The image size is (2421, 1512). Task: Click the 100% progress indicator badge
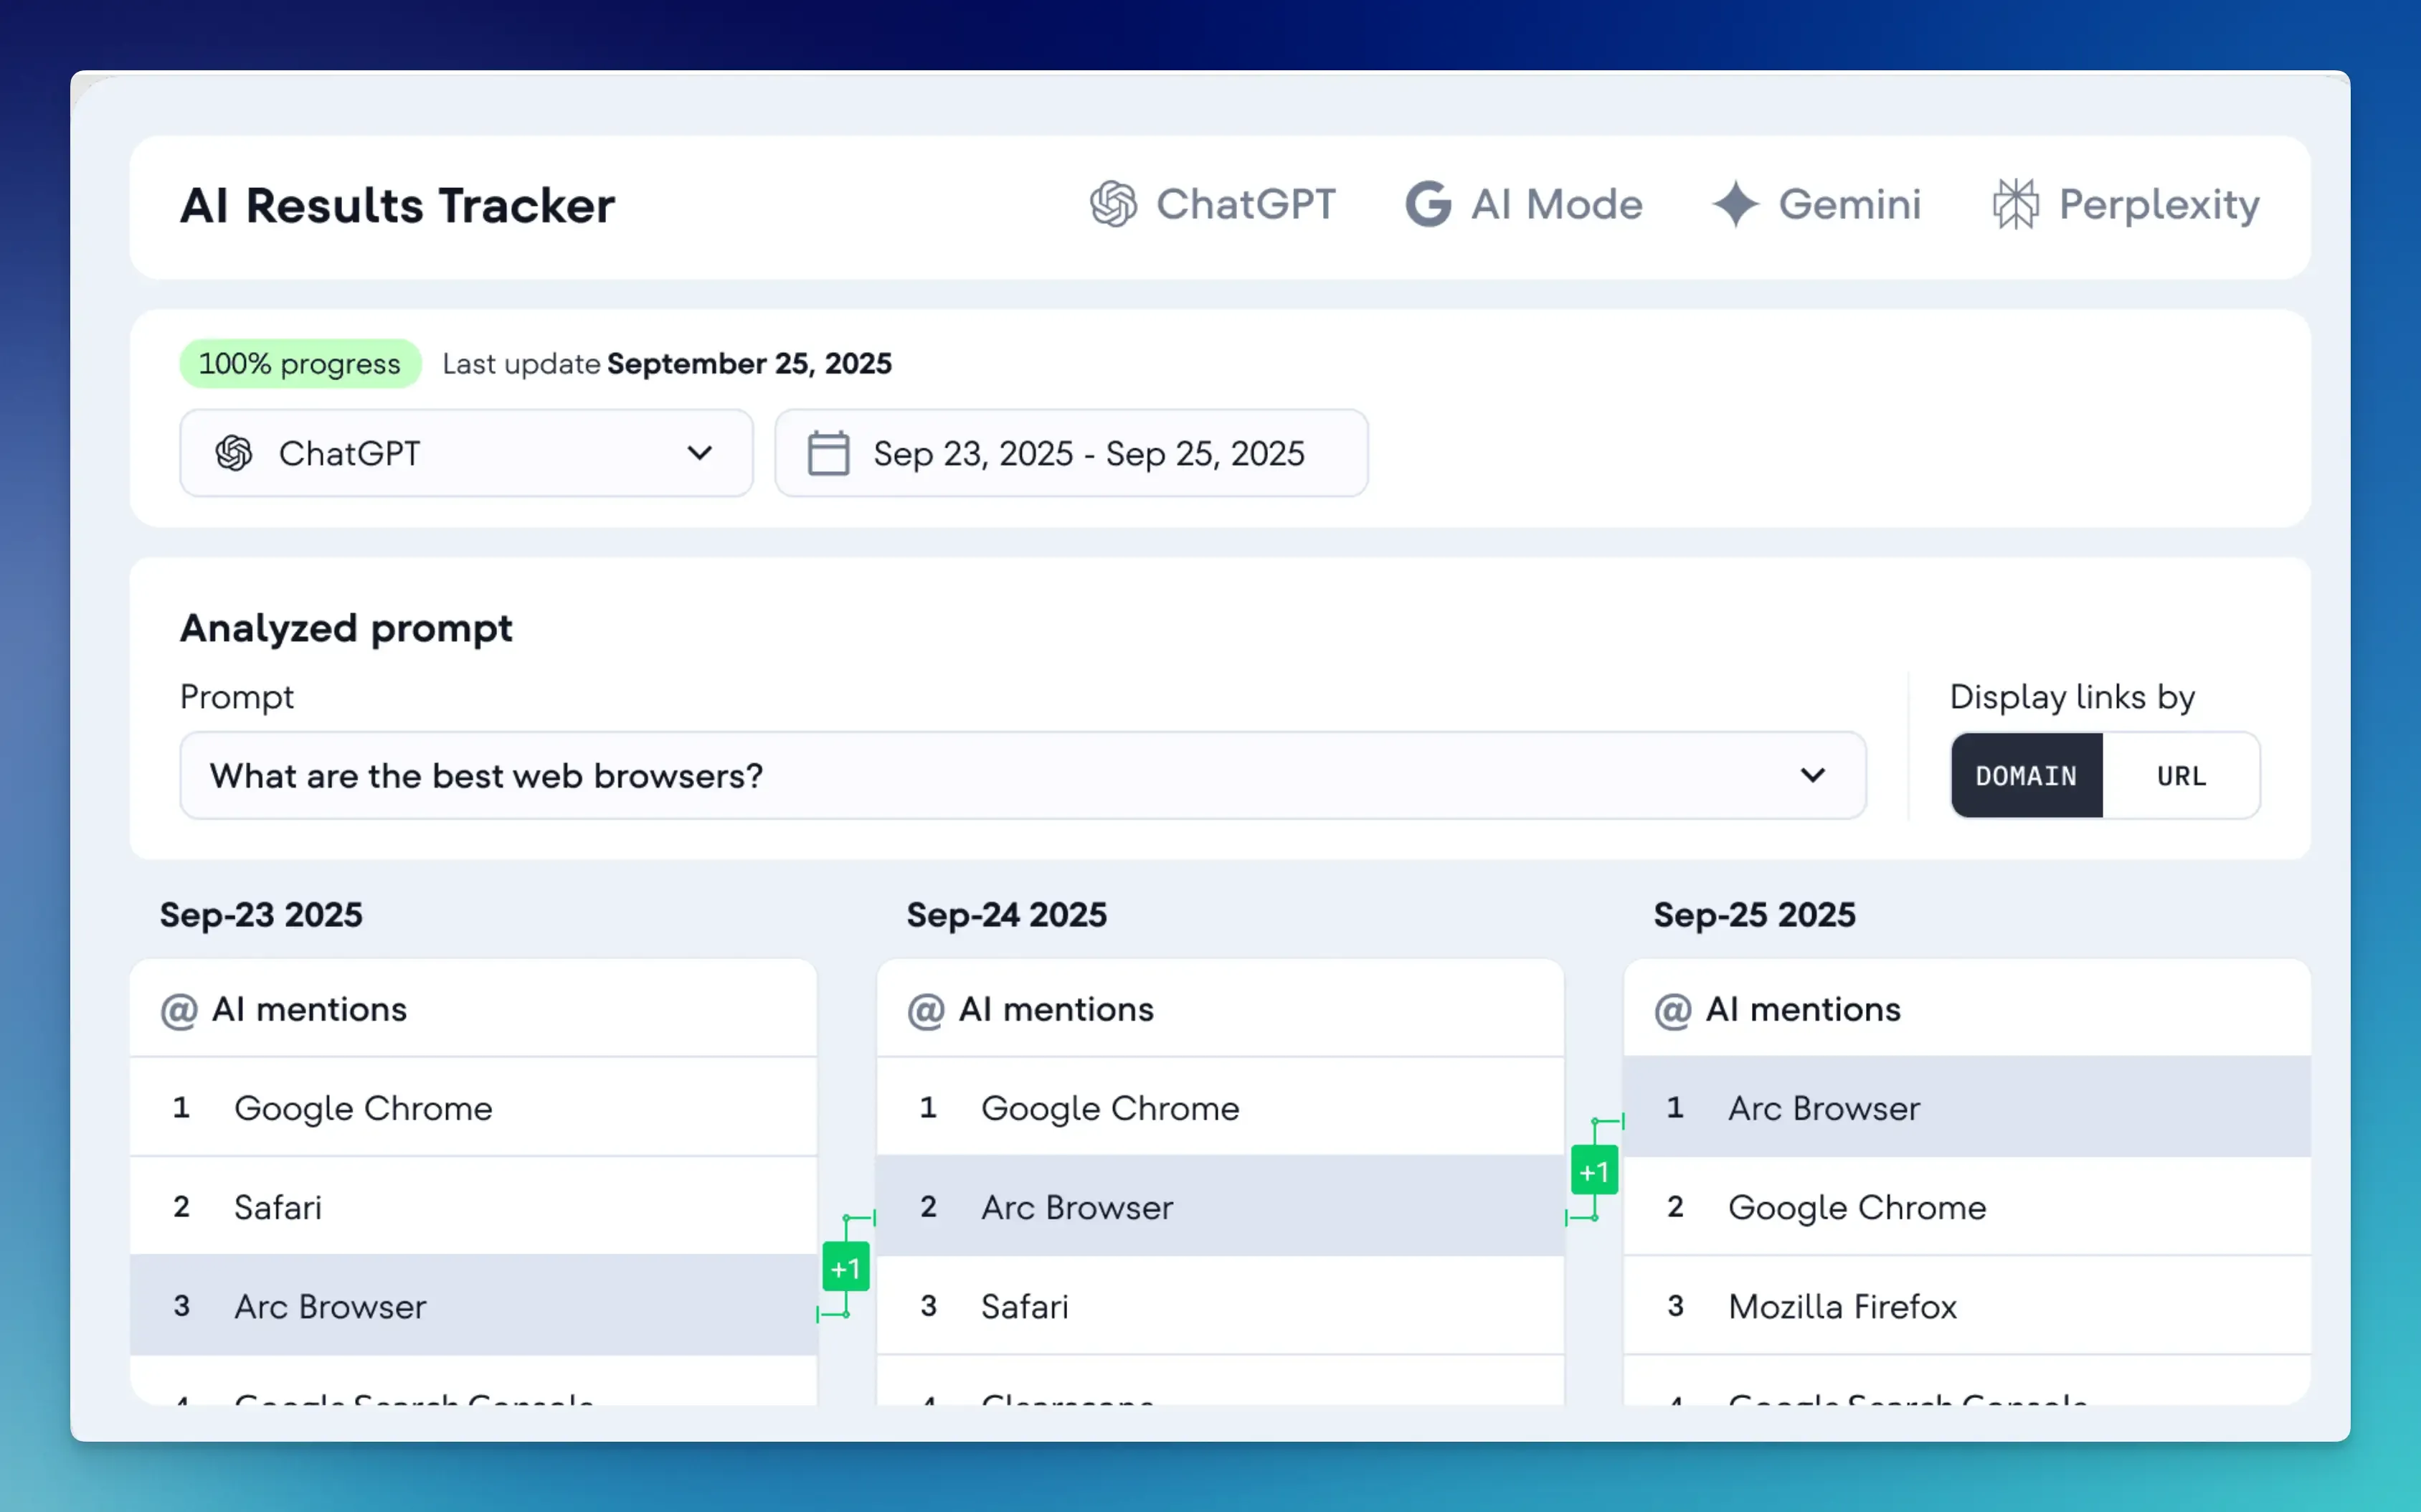click(x=300, y=364)
